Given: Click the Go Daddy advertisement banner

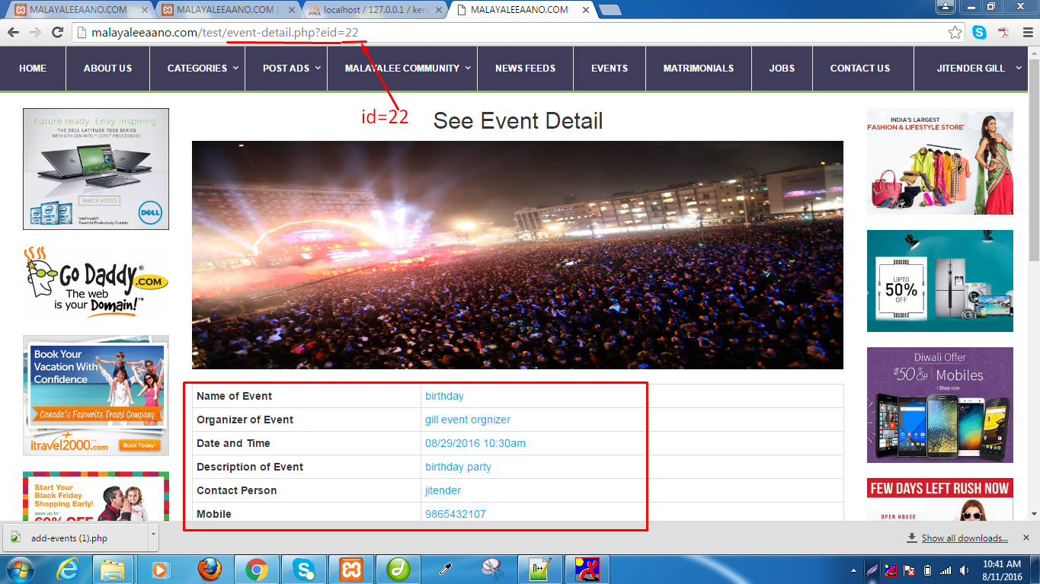Looking at the screenshot, I should point(96,282).
